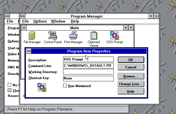Open the Control Panel icon
Screen dimensions: 176x114
(x=52, y=36)
